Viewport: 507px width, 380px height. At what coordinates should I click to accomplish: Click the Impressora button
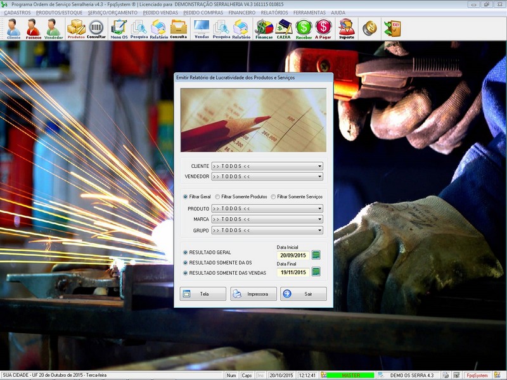253,294
